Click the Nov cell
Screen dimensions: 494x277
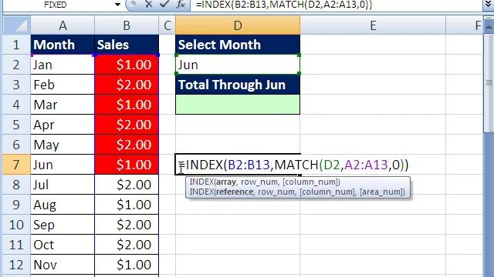pos(63,265)
